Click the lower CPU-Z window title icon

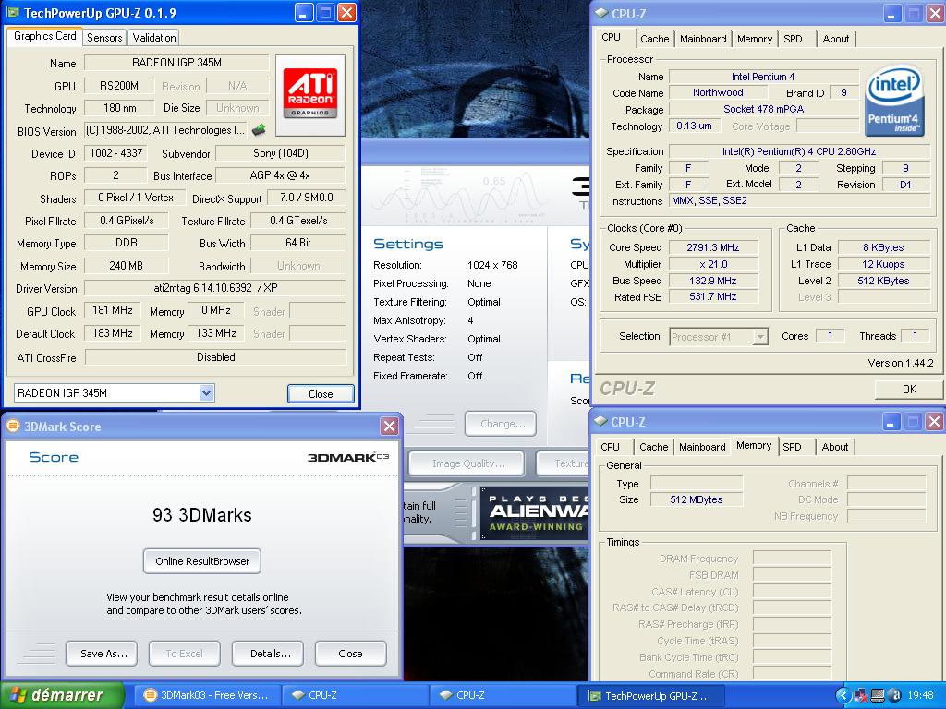pos(600,421)
